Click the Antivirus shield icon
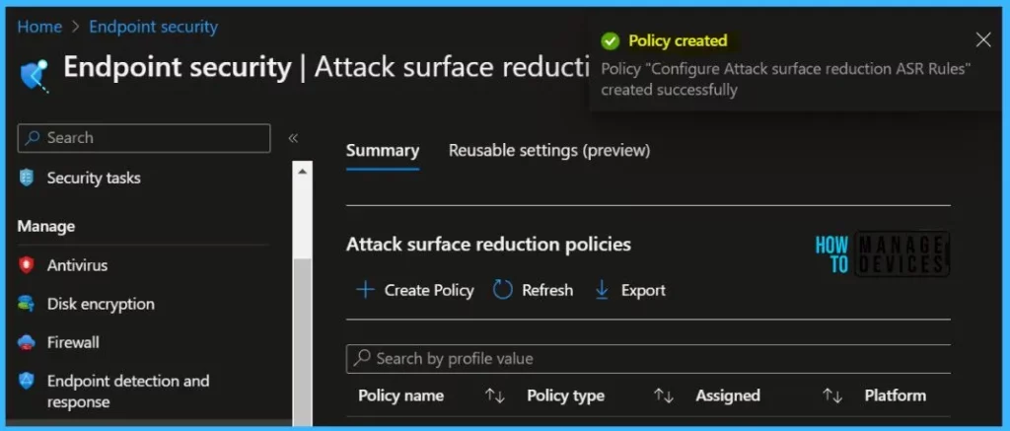Screen dimensions: 1010x431 tap(27, 264)
